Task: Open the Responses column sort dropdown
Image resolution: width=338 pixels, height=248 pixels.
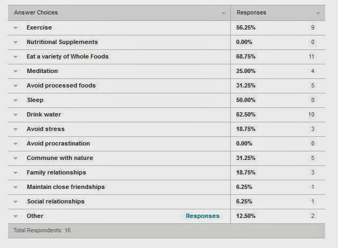Action: pos(318,13)
